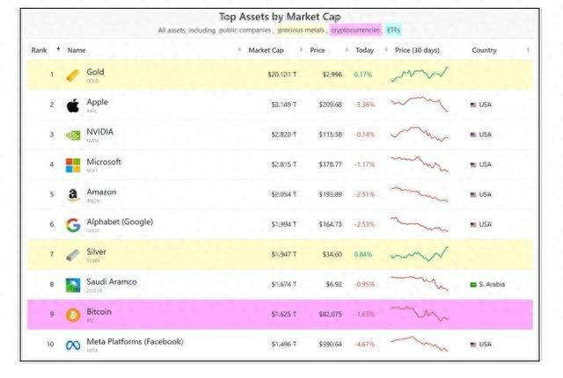This screenshot has width=563, height=378.
Task: Click the Google logo icon
Action: coord(73,224)
